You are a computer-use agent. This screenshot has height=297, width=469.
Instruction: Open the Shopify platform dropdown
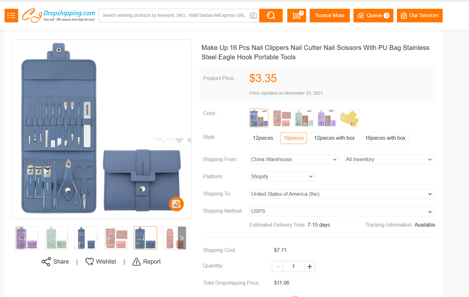click(282, 177)
